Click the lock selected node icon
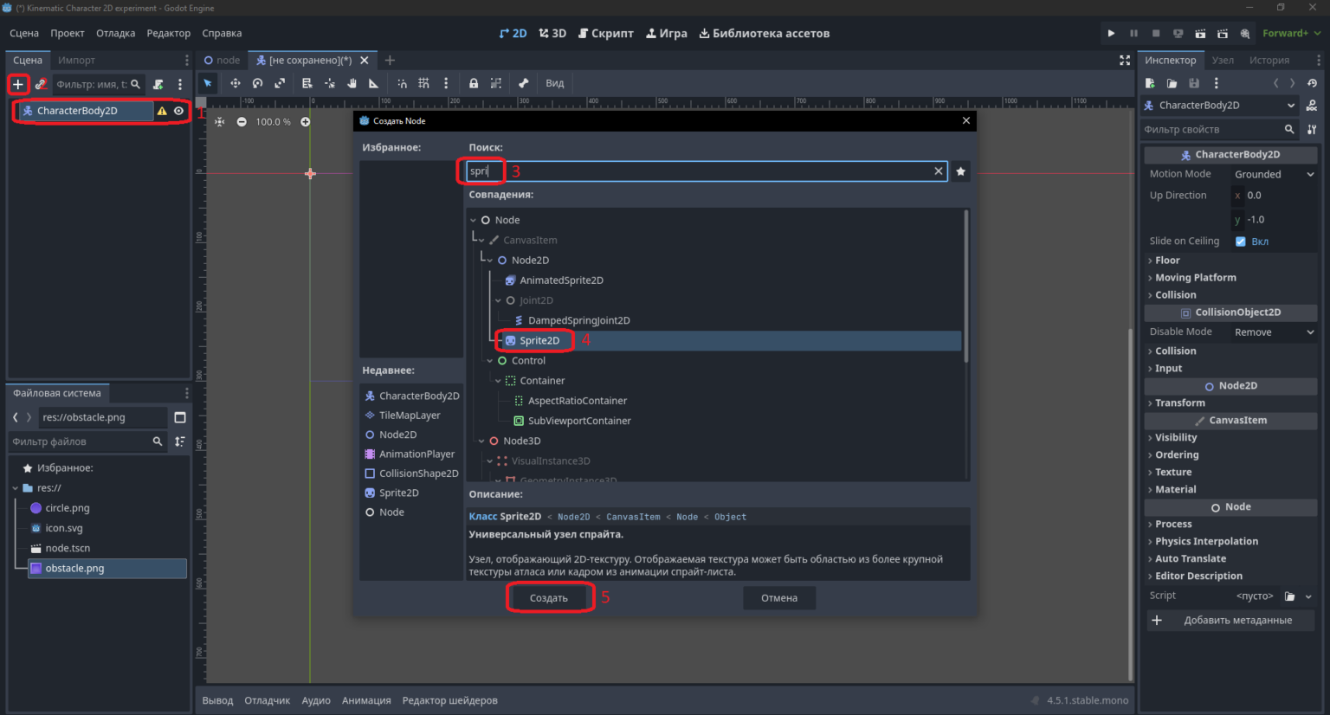 tap(474, 83)
